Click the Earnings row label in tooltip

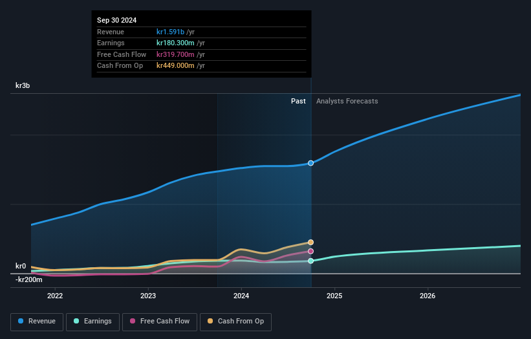(x=111, y=43)
